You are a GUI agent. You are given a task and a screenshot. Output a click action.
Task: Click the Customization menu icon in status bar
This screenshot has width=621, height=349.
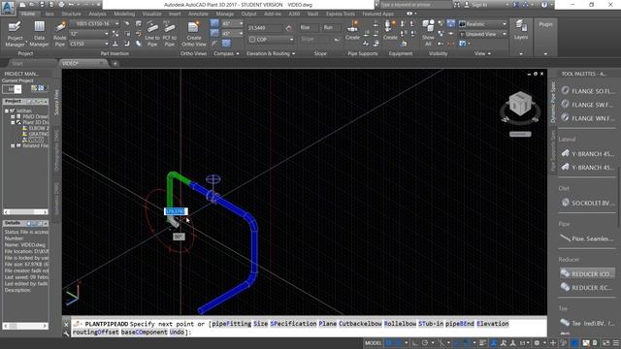[616, 342]
